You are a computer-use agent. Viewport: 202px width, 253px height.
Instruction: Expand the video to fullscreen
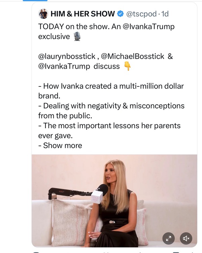pyautogui.click(x=169, y=238)
